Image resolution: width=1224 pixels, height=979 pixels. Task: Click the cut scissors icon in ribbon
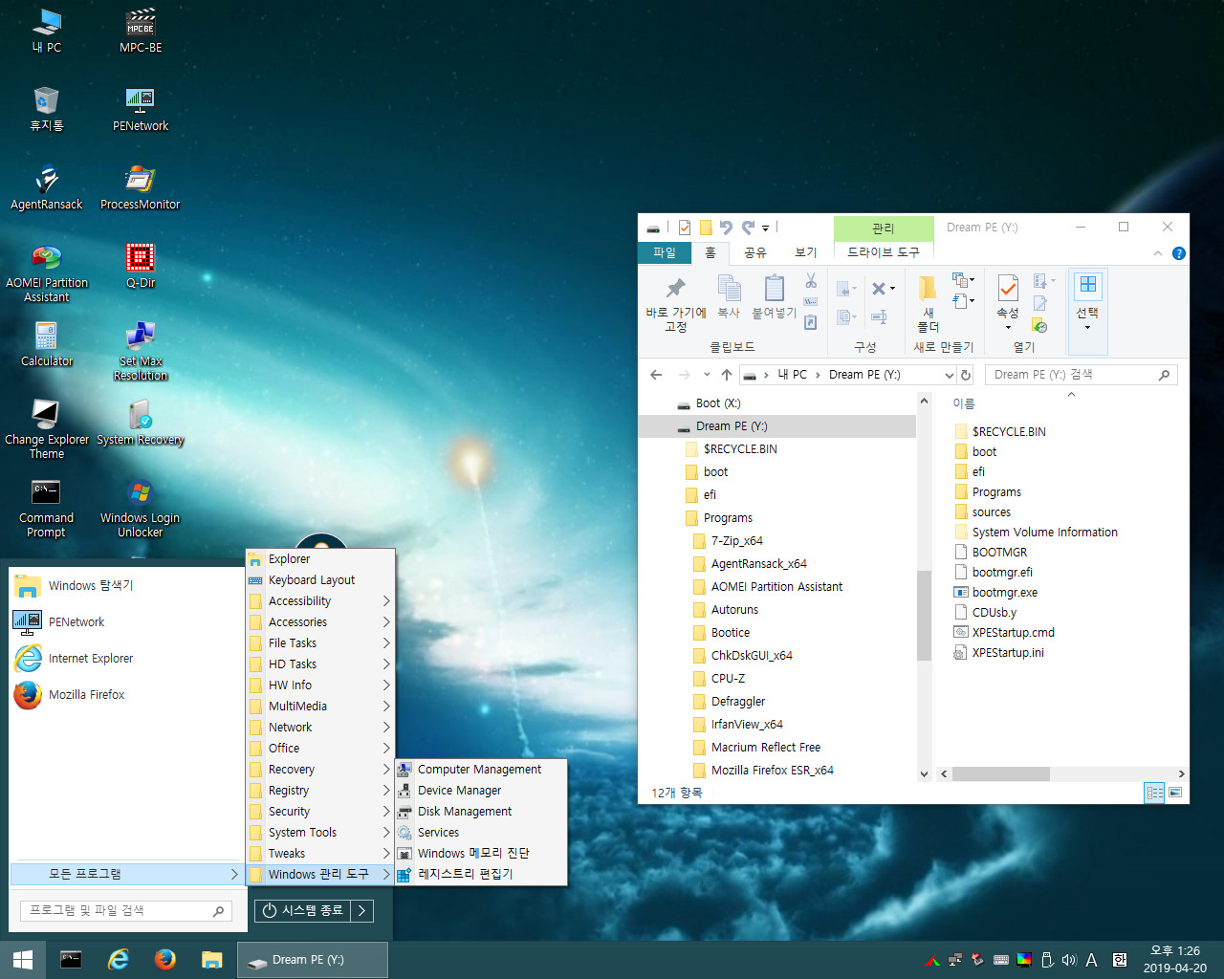point(811,280)
